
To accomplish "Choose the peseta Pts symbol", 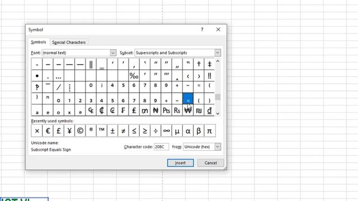I will coord(166,111).
